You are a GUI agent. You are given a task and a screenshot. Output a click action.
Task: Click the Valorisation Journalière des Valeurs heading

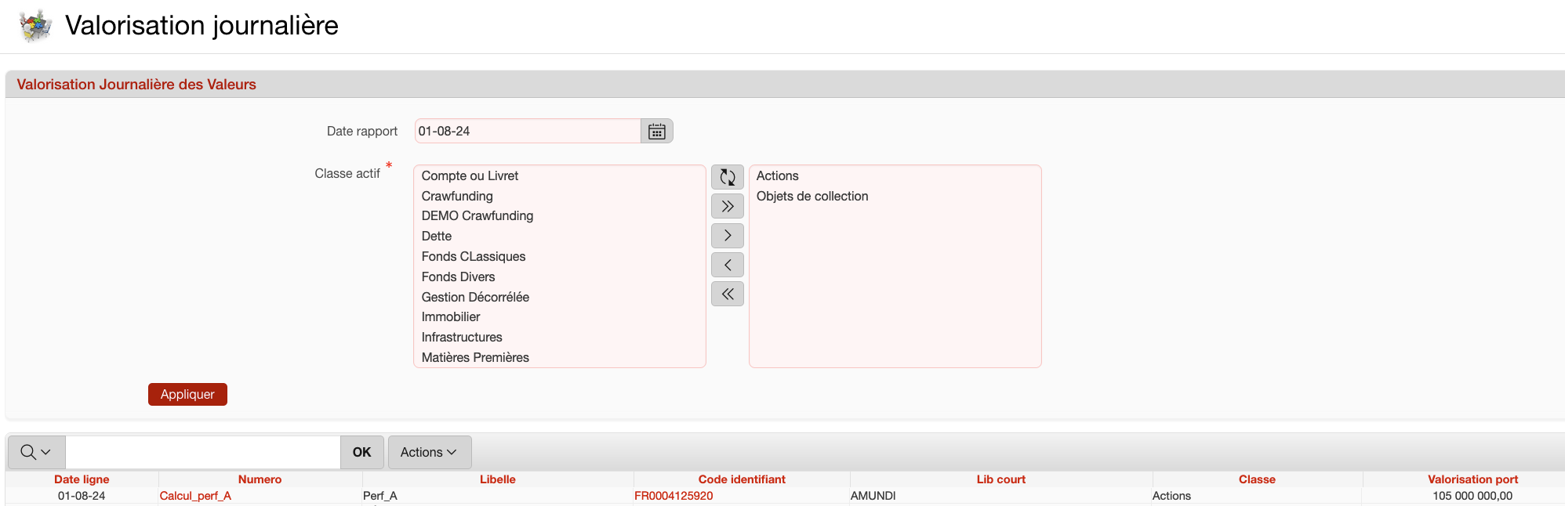136,85
